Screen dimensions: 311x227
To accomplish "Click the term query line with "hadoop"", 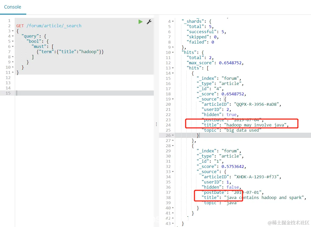I will [x=70, y=52].
